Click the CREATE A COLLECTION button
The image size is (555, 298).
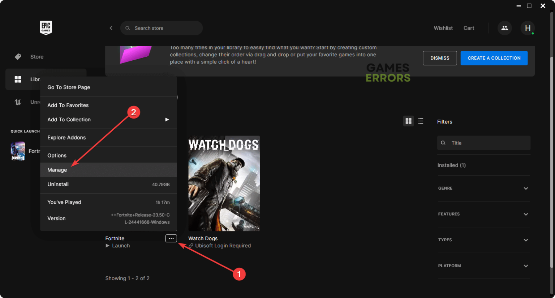tap(494, 58)
